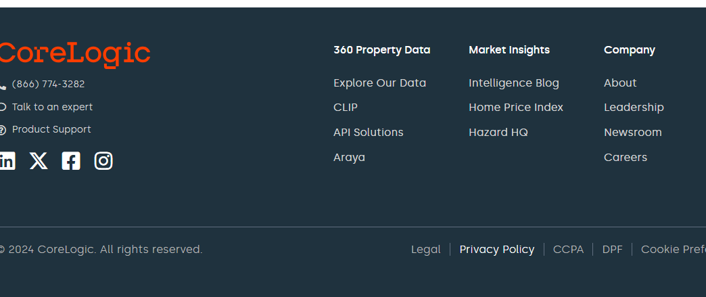
Task: Go to the About page
Action: pyautogui.click(x=620, y=83)
